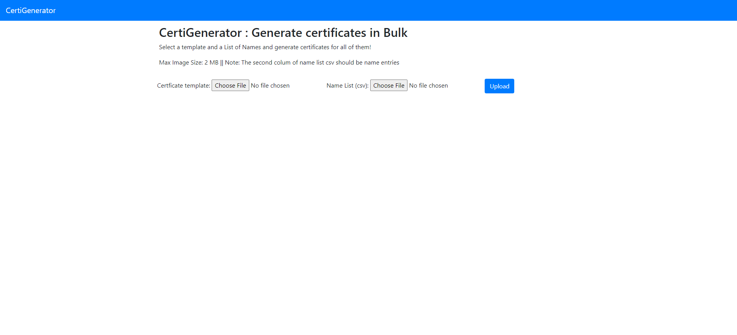Click the CertiGenerator navbar brand link

31,10
